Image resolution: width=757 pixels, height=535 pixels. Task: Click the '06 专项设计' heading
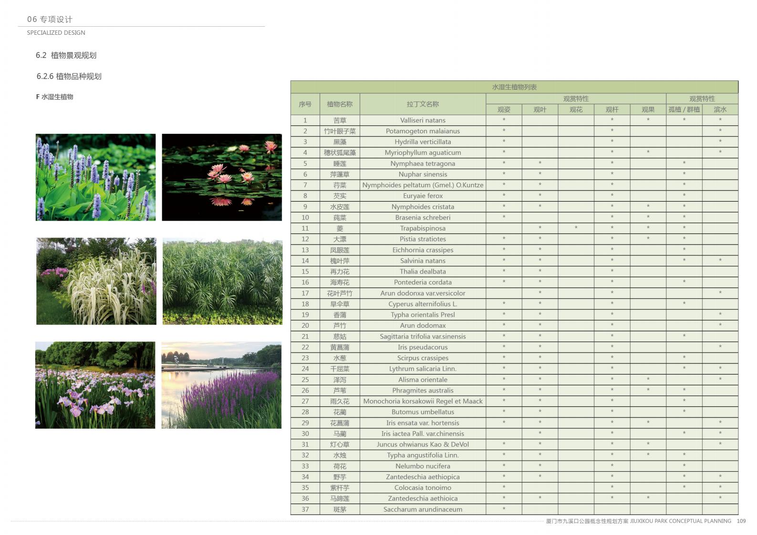[50, 19]
